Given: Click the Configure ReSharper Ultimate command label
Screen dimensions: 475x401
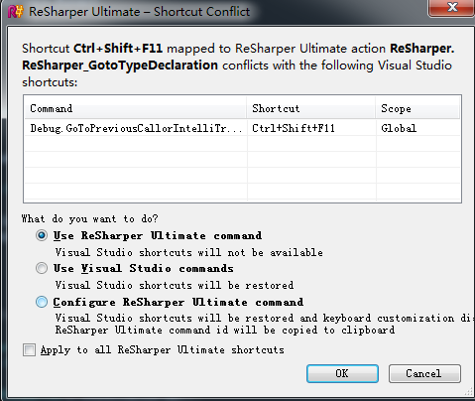Looking at the screenshot, I should click(178, 302).
